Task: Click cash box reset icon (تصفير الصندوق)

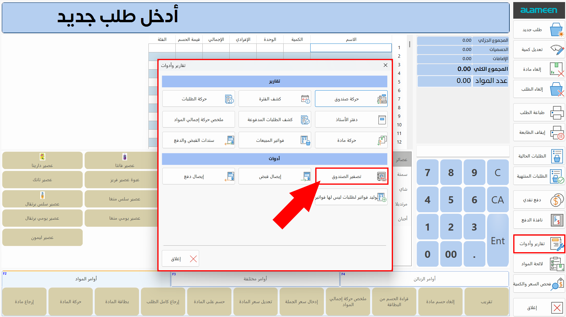Action: tap(381, 176)
